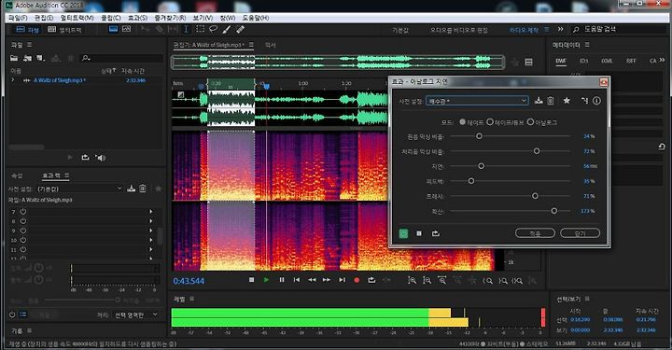Open the effect dialog preset dropdown
672x350 pixels.
point(477,101)
